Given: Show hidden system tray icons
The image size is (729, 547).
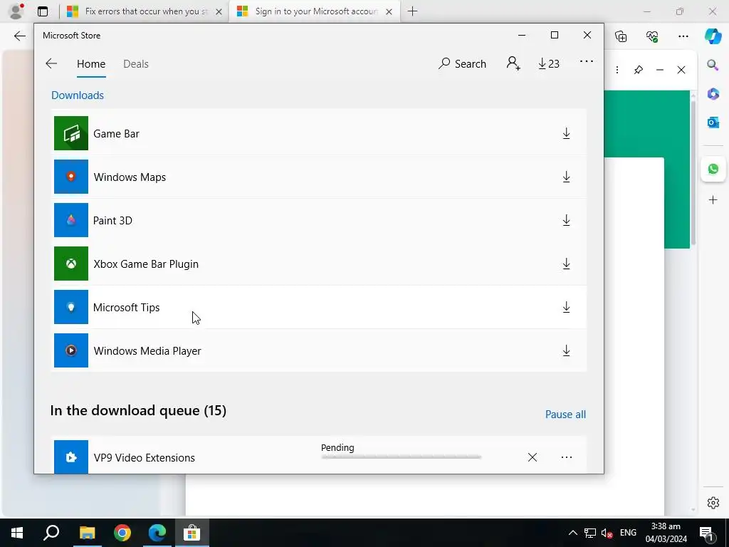Looking at the screenshot, I should (573, 533).
